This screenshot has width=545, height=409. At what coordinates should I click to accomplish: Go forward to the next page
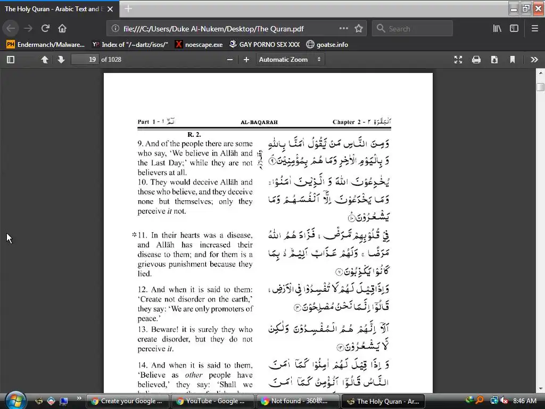coord(28,29)
